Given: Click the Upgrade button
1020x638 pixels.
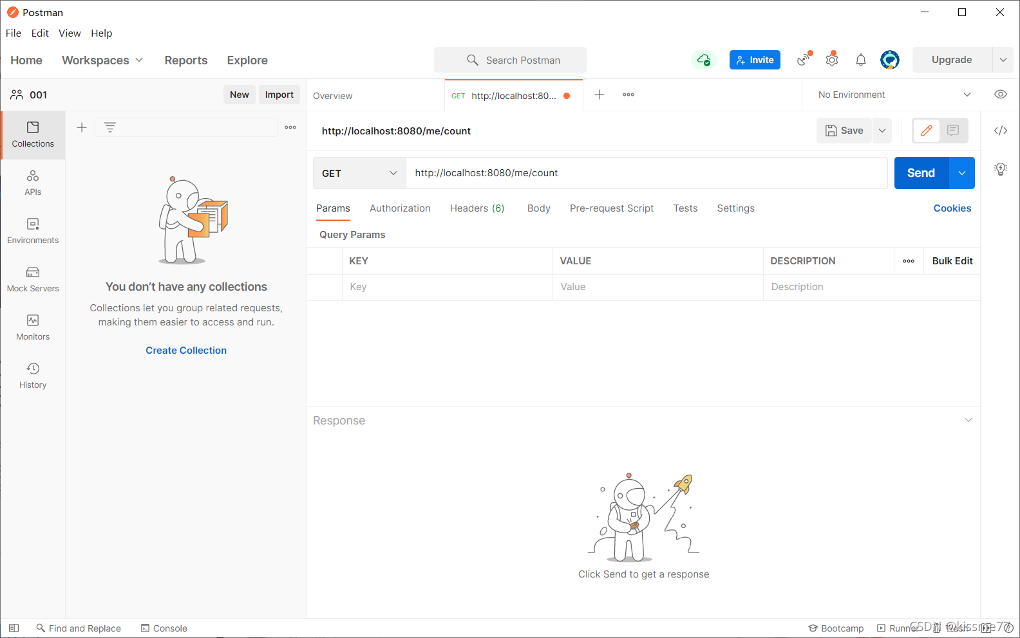Looking at the screenshot, I should [952, 60].
